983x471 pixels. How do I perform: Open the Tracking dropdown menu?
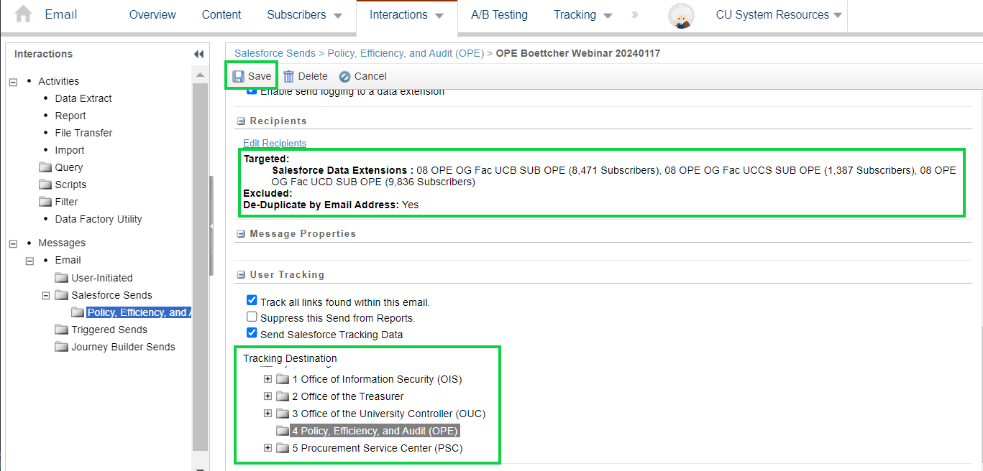[582, 14]
